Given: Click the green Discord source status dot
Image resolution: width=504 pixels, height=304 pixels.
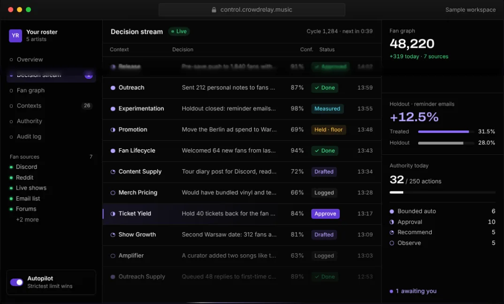Looking at the screenshot, I should (11, 167).
